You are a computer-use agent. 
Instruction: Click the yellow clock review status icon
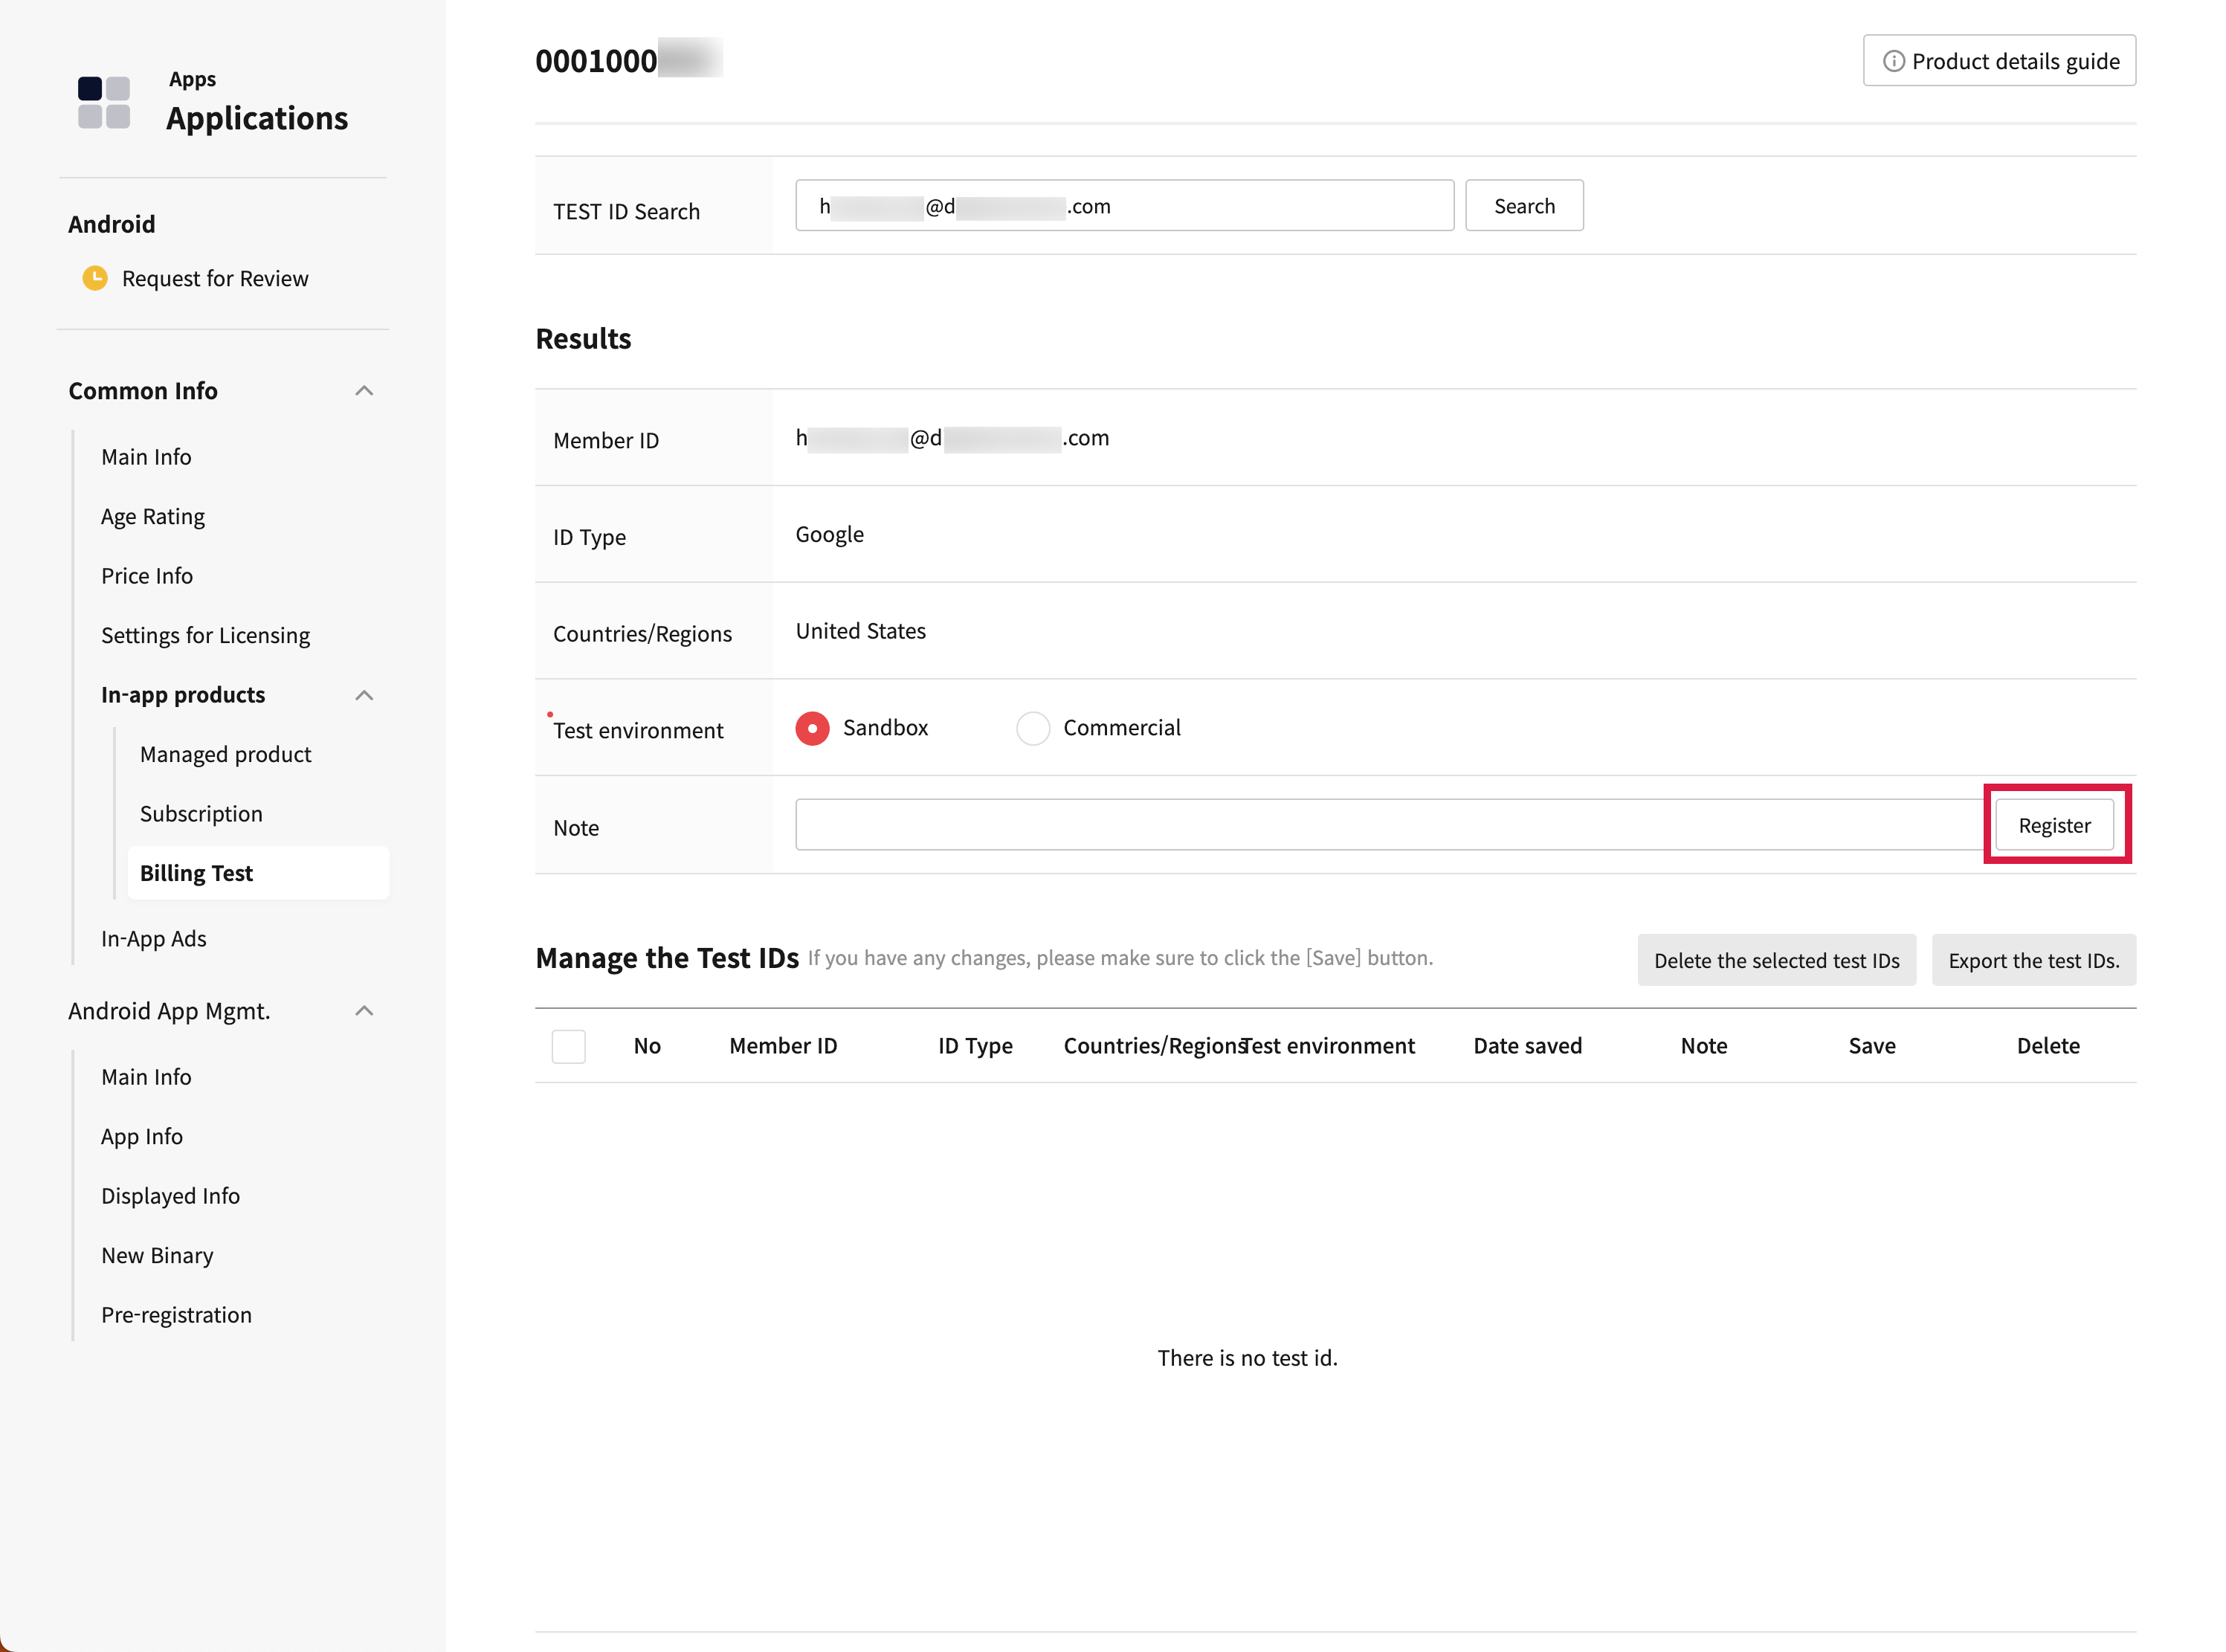pyautogui.click(x=95, y=278)
